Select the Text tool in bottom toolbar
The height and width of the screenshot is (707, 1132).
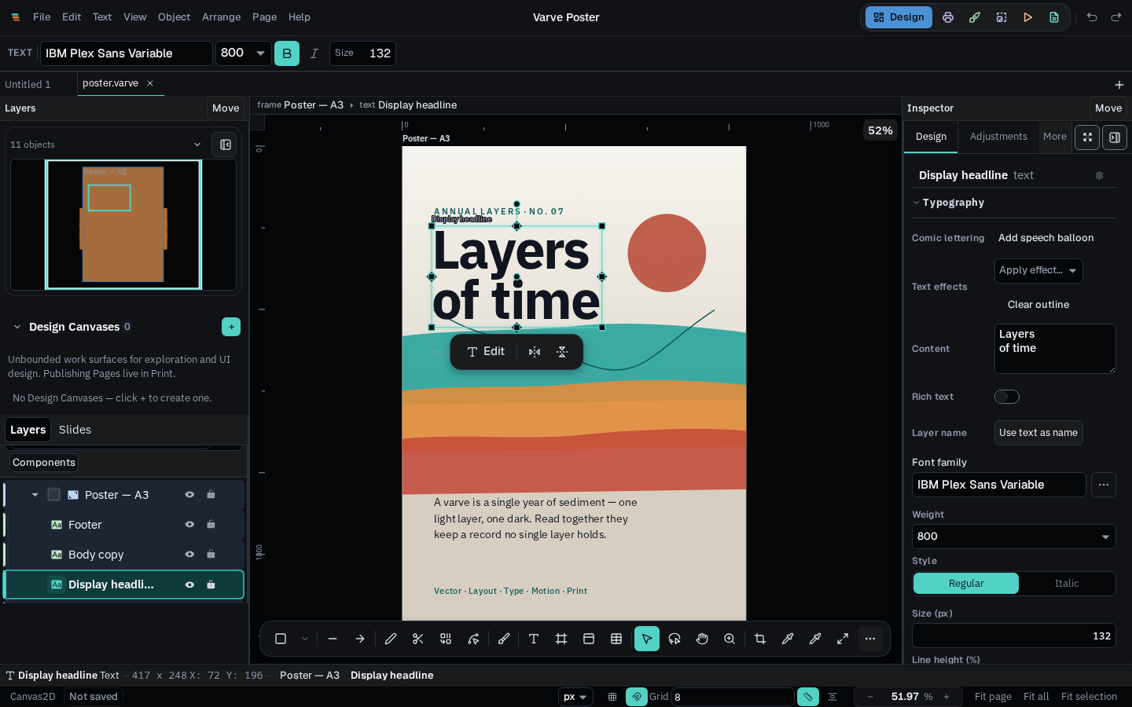coord(534,639)
